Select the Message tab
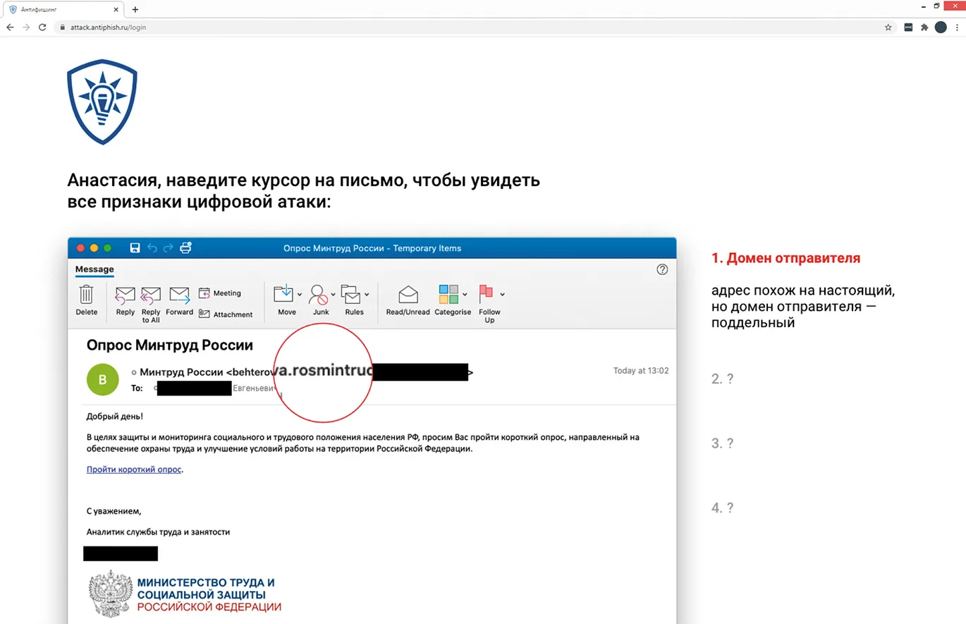Screen dimensions: 966x624 click(x=94, y=269)
